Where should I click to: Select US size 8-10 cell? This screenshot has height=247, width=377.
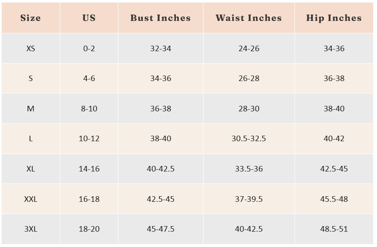89,109
